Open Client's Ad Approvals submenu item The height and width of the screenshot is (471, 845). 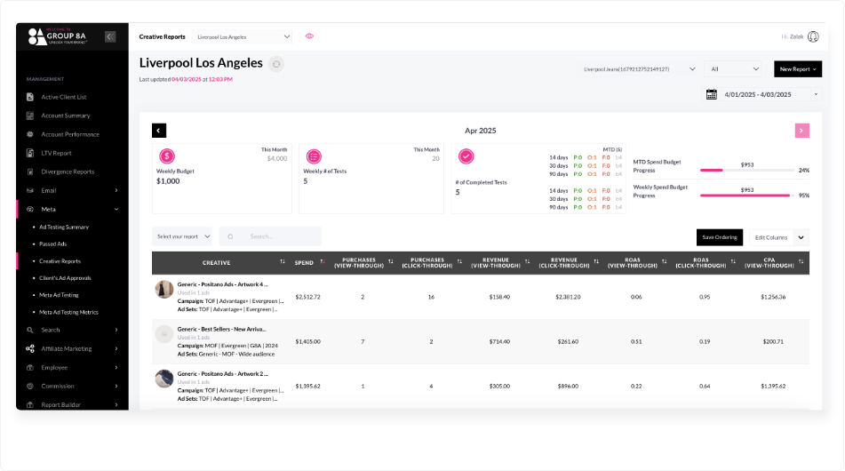pyautogui.click(x=65, y=278)
